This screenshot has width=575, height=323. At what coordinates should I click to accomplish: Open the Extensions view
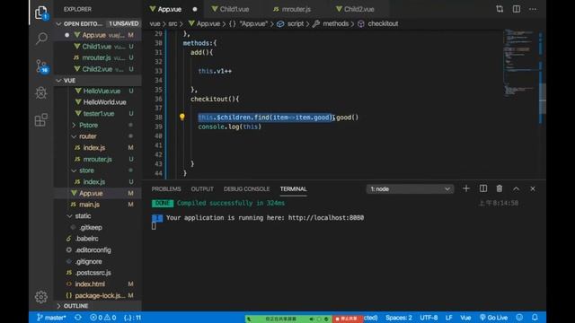click(x=41, y=120)
